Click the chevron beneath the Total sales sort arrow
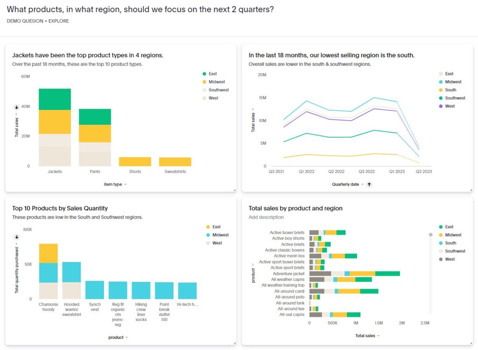Image resolution: width=478 pixels, height=350 pixels. 16,114
